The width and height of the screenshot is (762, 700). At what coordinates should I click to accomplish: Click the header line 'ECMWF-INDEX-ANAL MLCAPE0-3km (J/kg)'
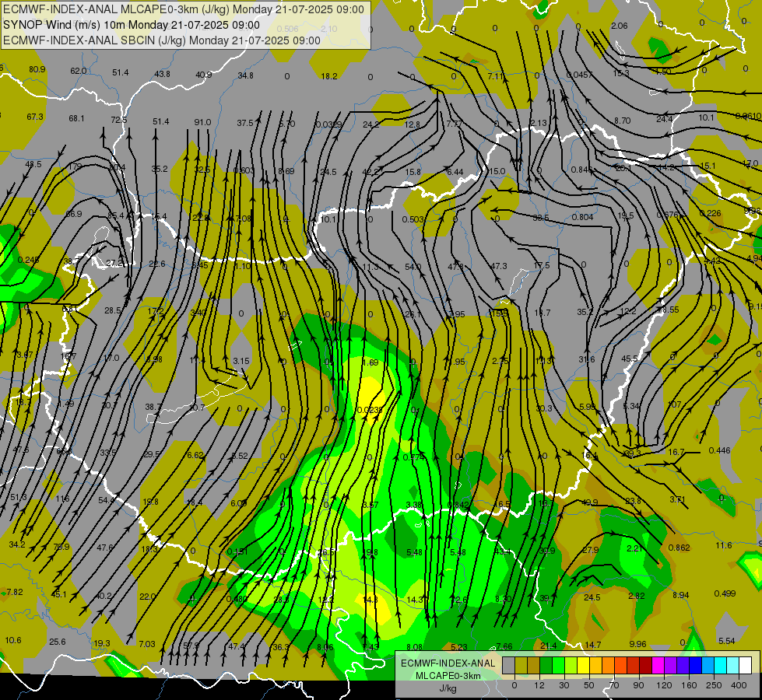(x=118, y=9)
